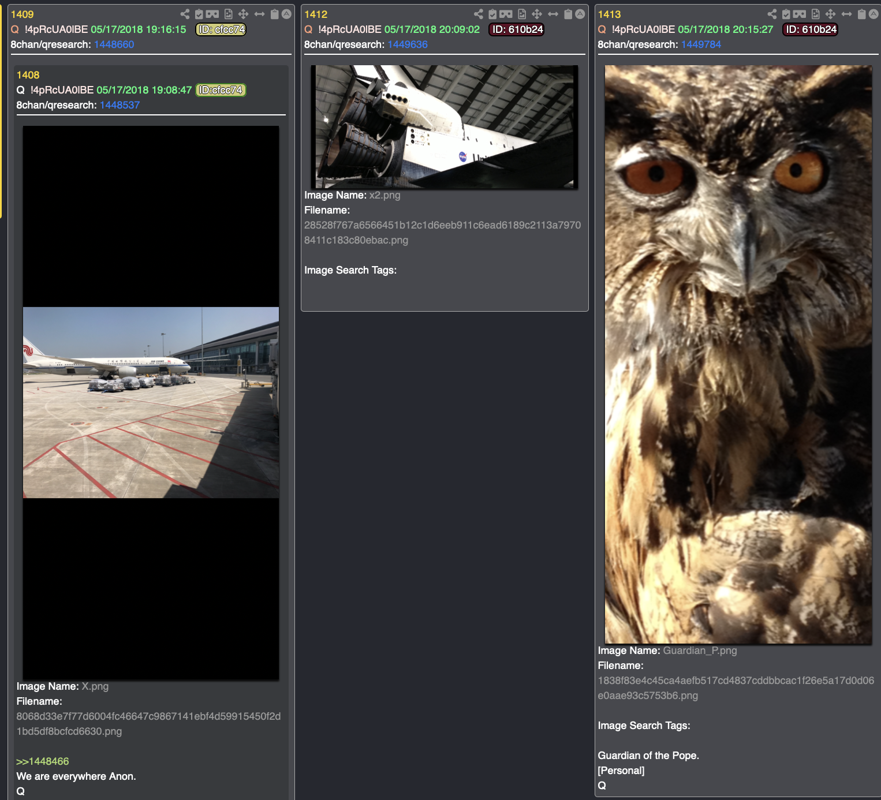
Task: Click the timestamp 05/17/2018 20:09:02
Action: tap(432, 29)
